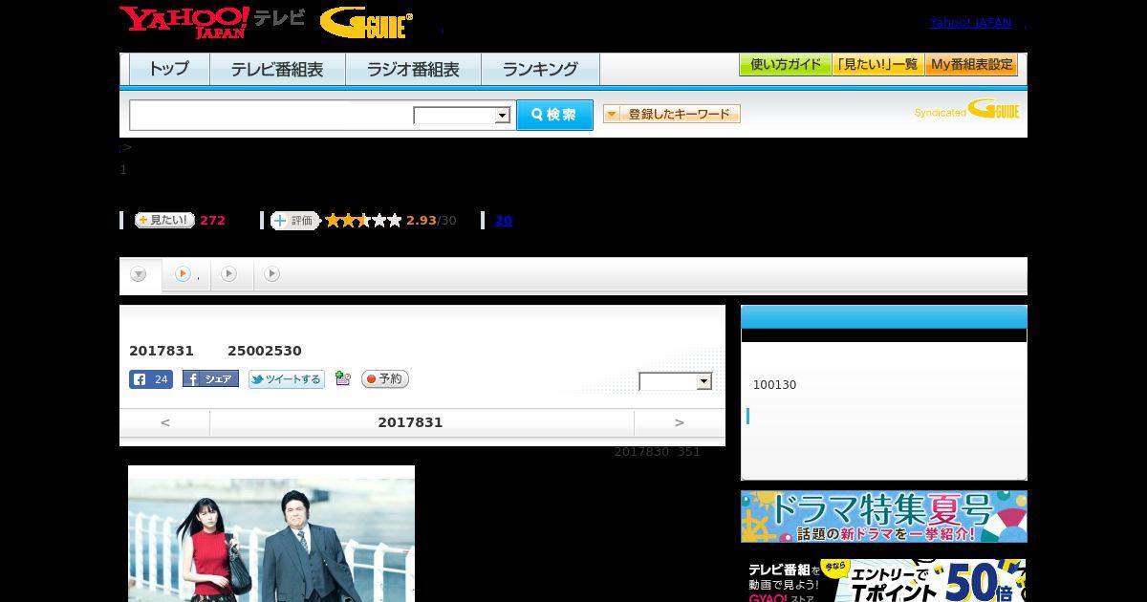Click the add-to-calendar icon
The width and height of the screenshot is (1147, 602).
click(x=343, y=379)
